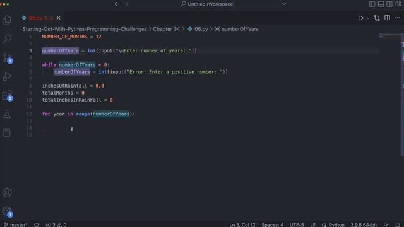Open the Explorer view in activity bar
404x227 pixels.
7,20
